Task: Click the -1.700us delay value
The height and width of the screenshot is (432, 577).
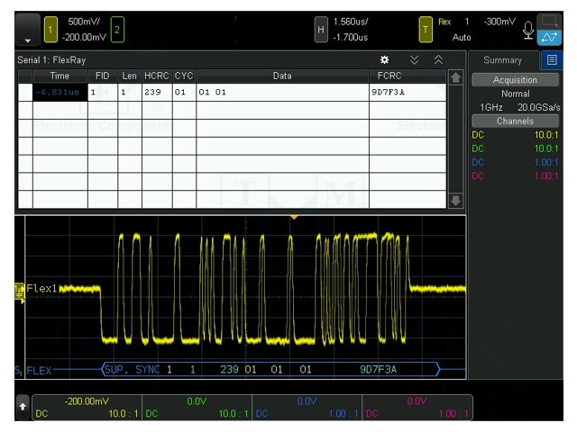Action: point(351,38)
